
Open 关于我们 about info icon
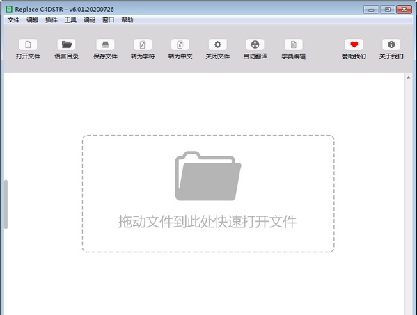tap(391, 45)
